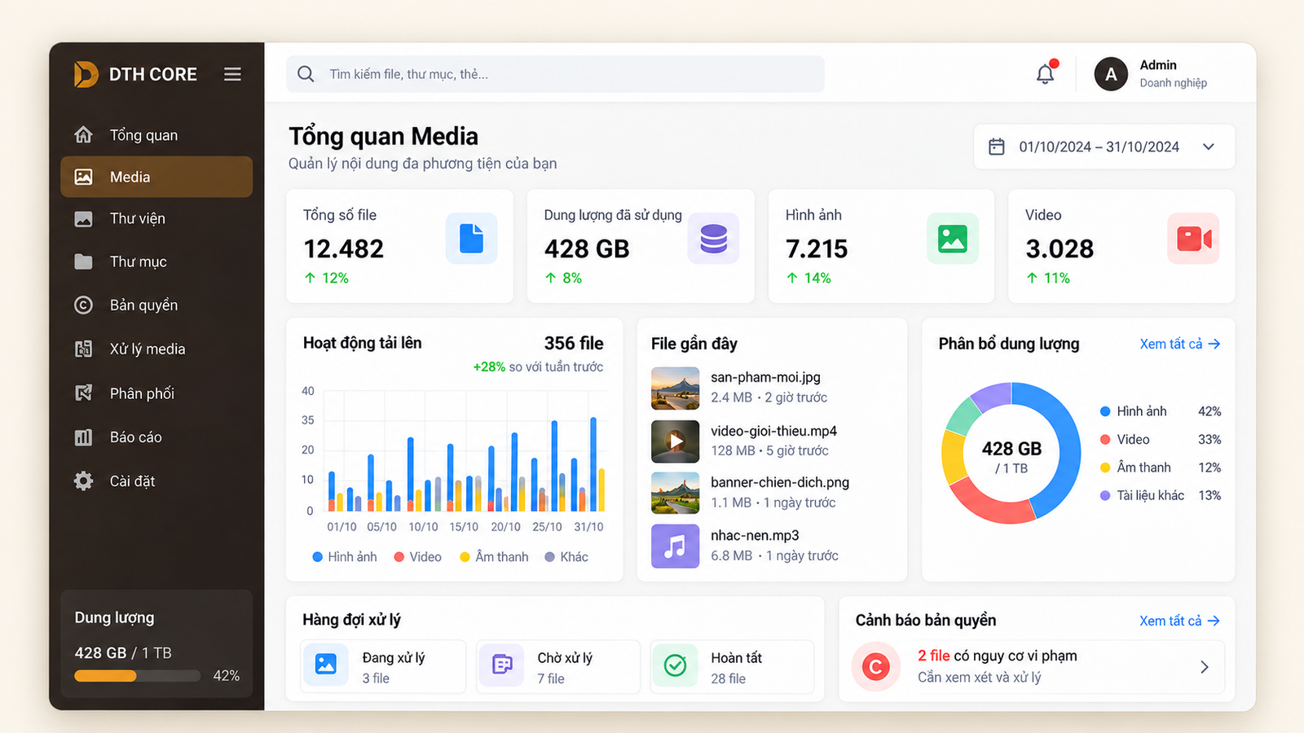Viewport: 1304px width, 733px height.
Task: Click the purple music note icon for nhac-nen.mp3
Action: pyautogui.click(x=675, y=546)
